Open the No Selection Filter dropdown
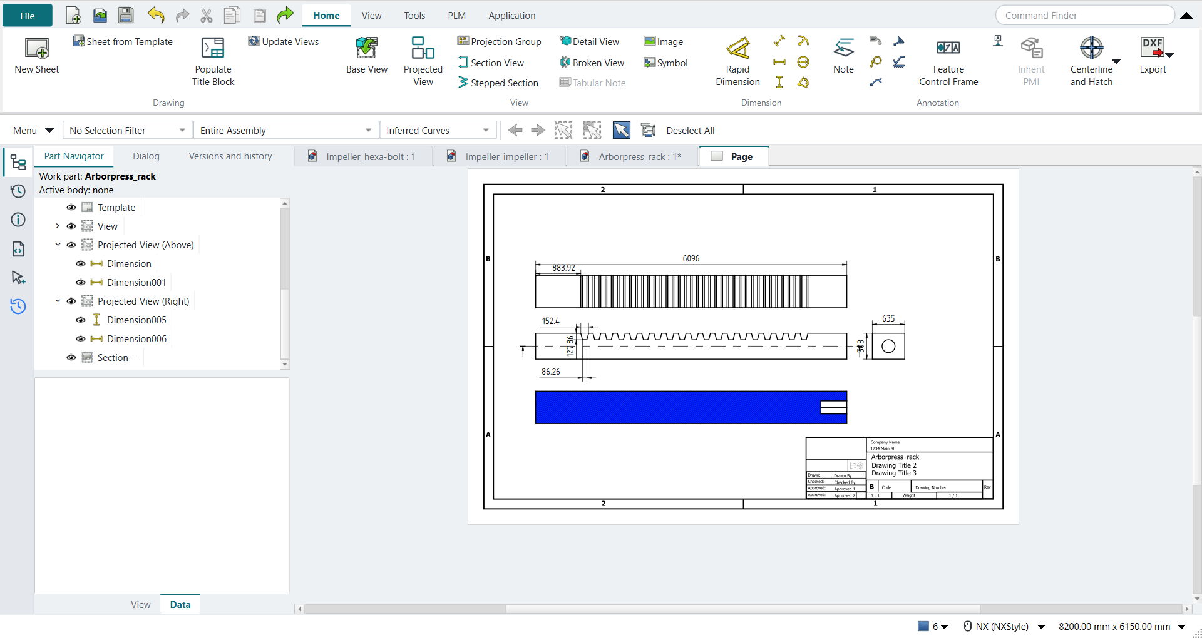This screenshot has height=638, width=1202. point(128,130)
